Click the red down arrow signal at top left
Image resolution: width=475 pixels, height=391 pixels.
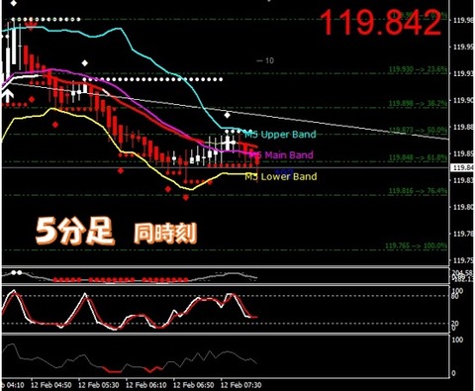pos(32,26)
